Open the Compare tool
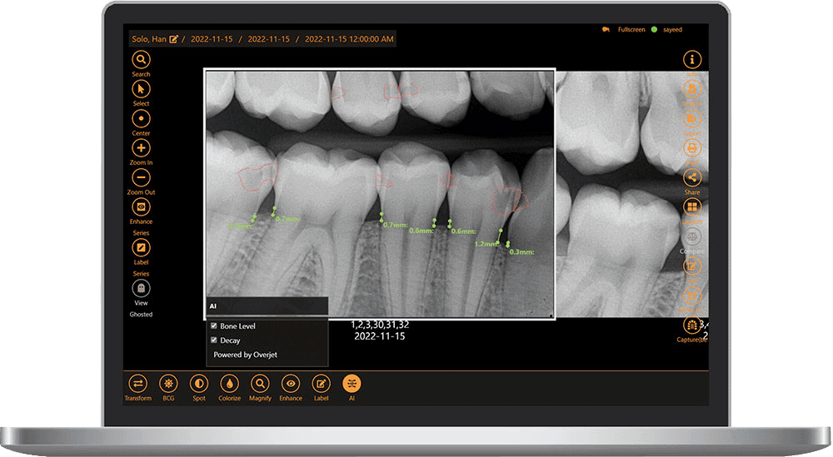Image resolution: width=833 pixels, height=457 pixels. click(691, 236)
